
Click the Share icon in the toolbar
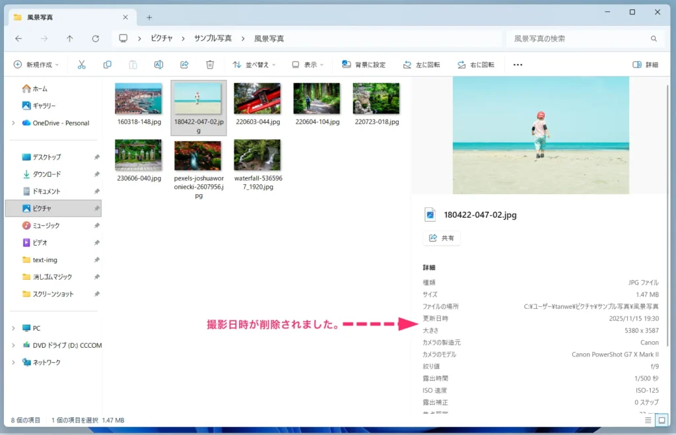(x=185, y=64)
